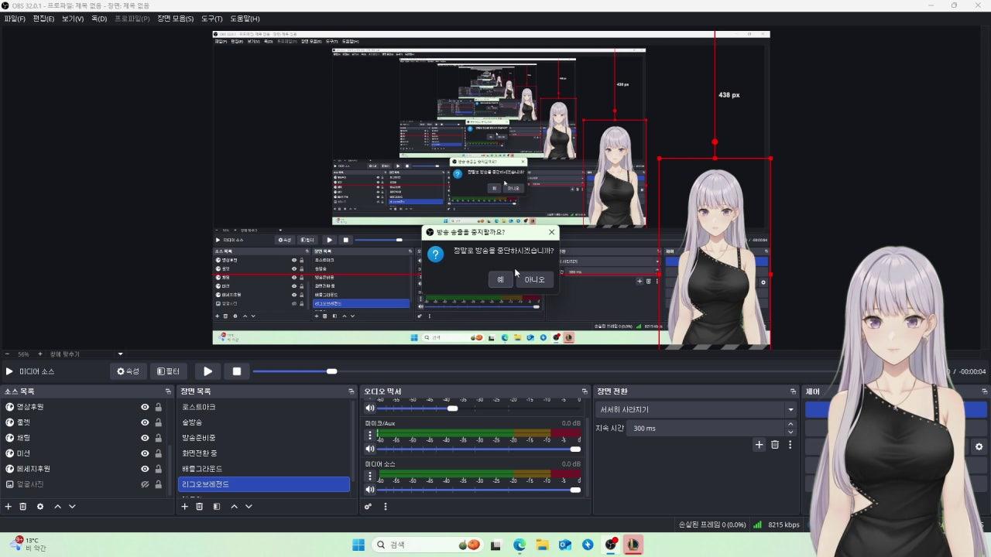Viewport: 991px width, 557px height.
Task: Add a scene transition with plus icon
Action: (760, 445)
